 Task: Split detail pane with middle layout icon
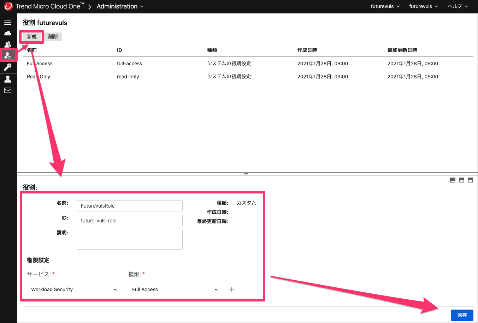point(461,180)
